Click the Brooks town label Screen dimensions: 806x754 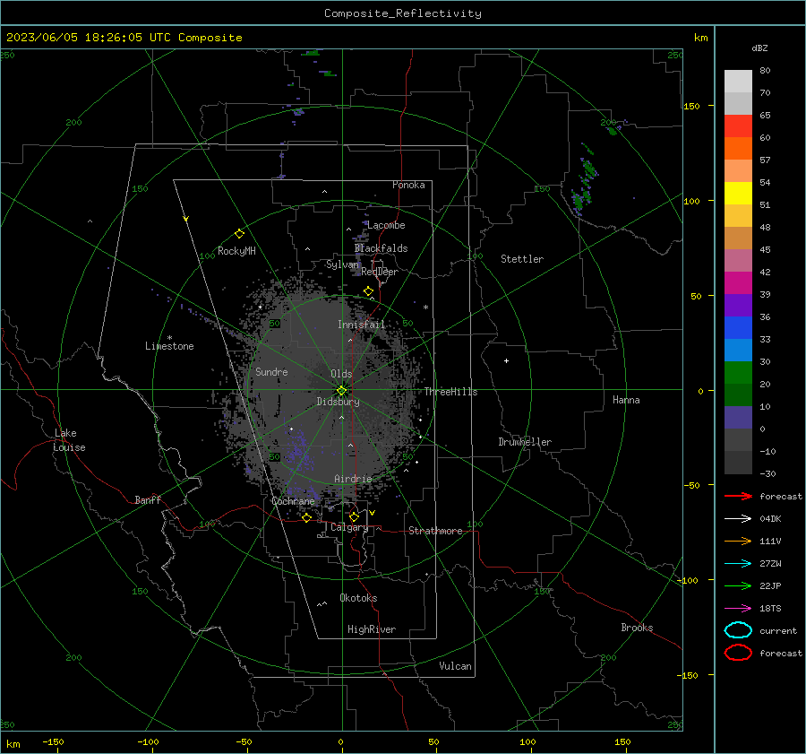(637, 628)
